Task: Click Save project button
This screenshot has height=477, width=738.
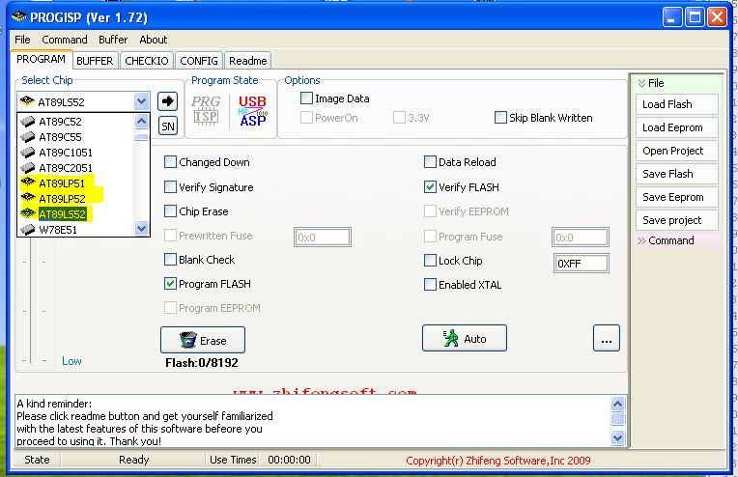Action: coord(677,220)
